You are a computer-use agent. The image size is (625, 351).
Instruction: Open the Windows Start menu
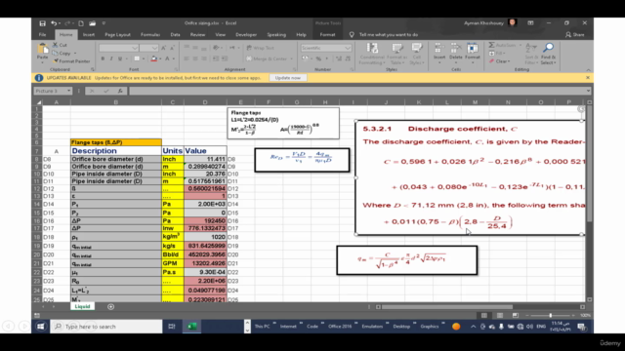click(40, 327)
